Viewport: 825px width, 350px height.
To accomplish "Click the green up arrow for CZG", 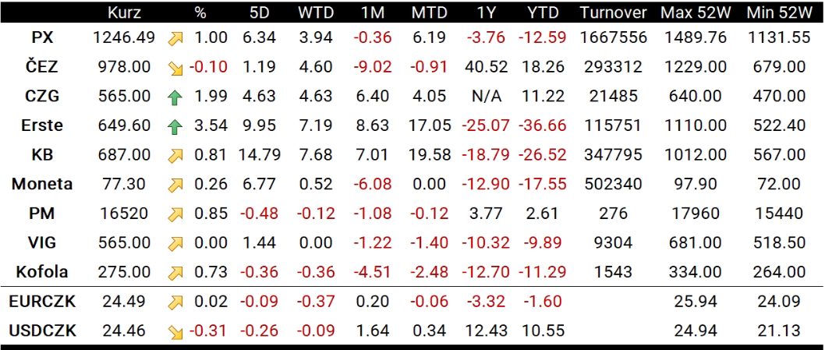I will [175, 97].
